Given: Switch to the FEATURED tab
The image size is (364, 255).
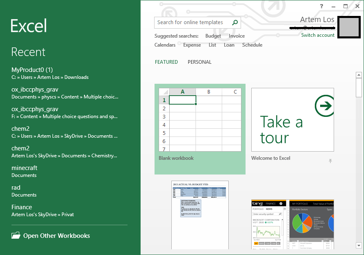Looking at the screenshot, I should [x=166, y=62].
